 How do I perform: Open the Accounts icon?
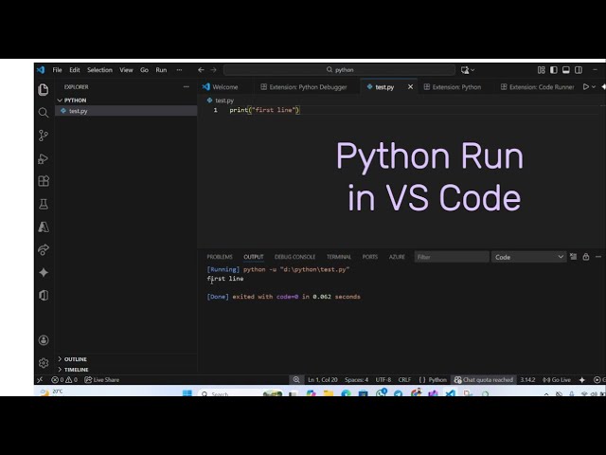point(44,340)
